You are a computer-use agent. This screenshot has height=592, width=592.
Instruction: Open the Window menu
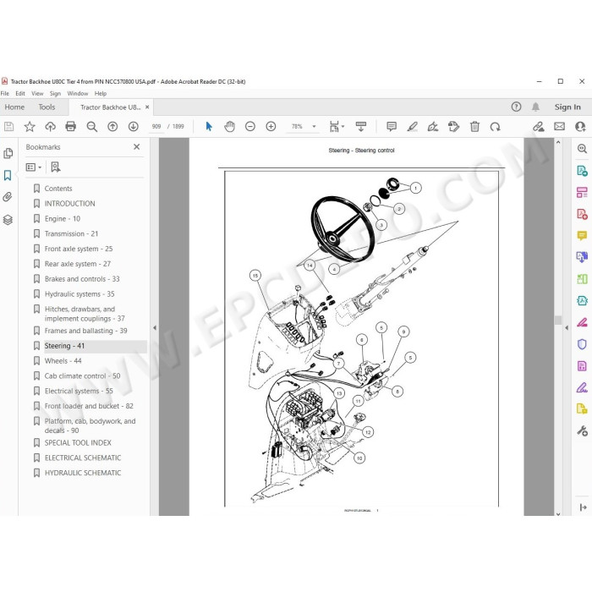click(78, 93)
